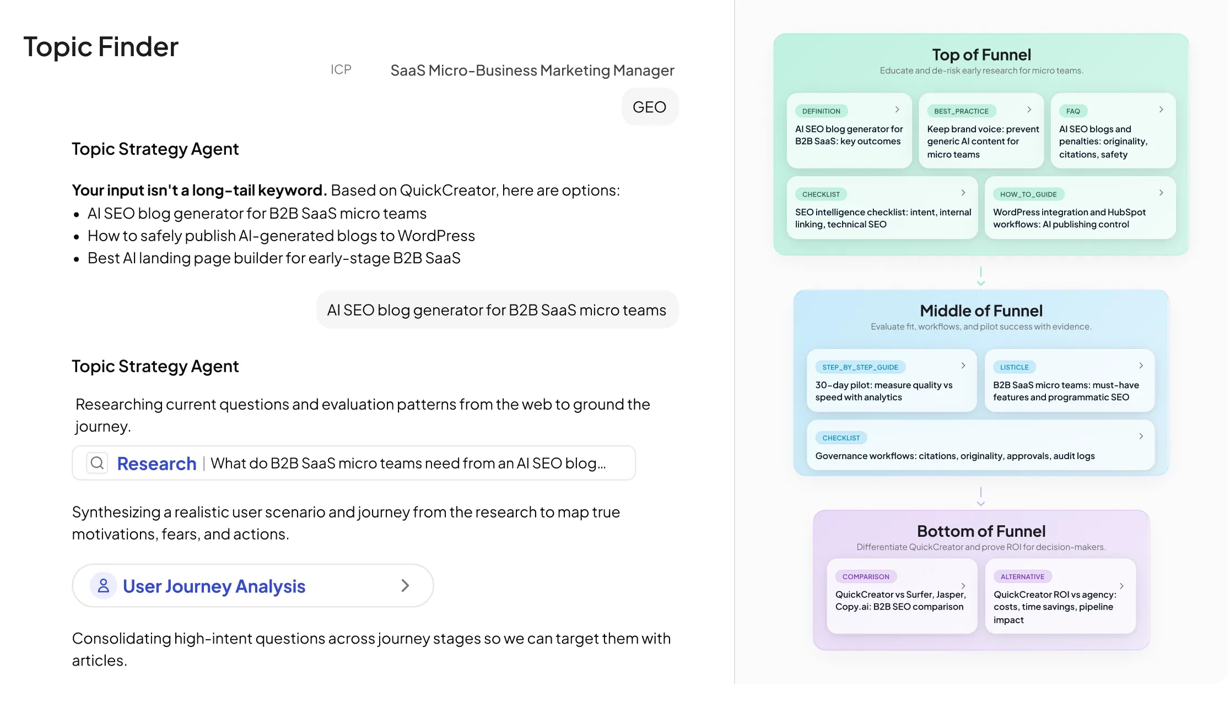Screen dimensions: 1230x719
Task: Click the Governance workflows card chevron
Action: [x=1141, y=436]
